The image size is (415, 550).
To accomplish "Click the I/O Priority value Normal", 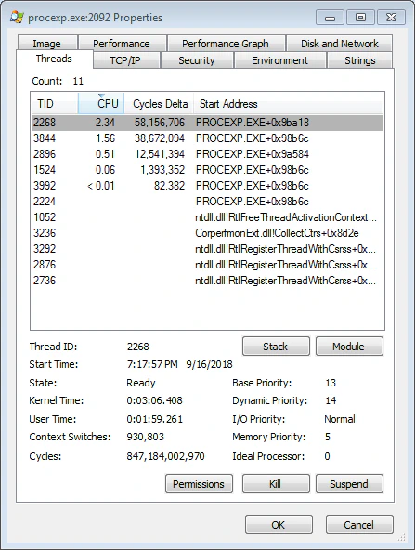I will (x=340, y=419).
